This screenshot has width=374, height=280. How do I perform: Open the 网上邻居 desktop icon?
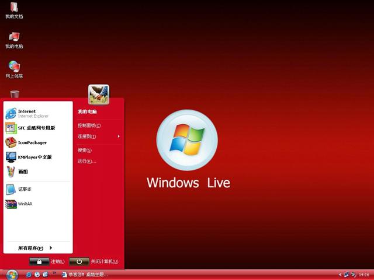click(x=14, y=70)
